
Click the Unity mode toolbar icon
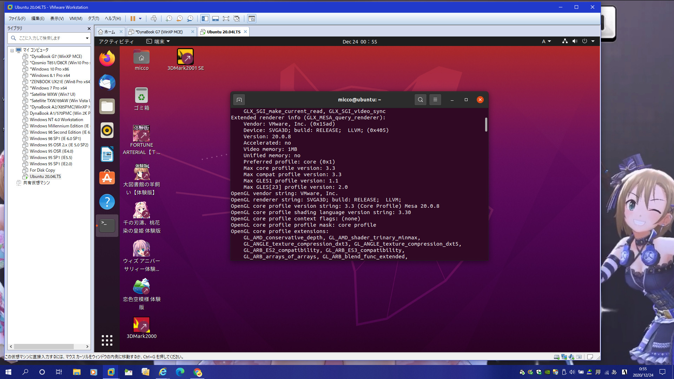(237, 19)
